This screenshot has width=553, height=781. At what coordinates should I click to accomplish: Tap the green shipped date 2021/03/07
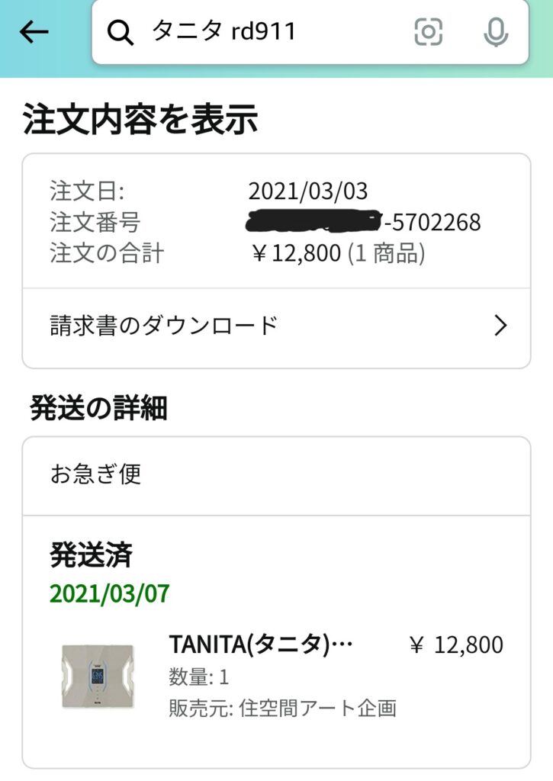[110, 593]
